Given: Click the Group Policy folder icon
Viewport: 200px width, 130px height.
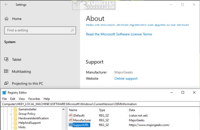Looking at the screenshot, I should 15,114.
